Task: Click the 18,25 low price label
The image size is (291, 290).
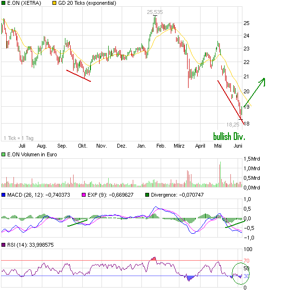Action: coord(233,125)
